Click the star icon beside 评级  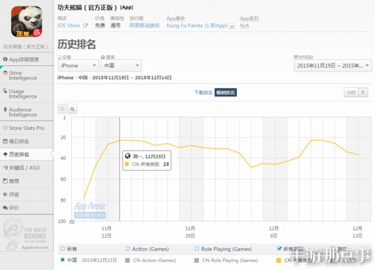point(5,195)
